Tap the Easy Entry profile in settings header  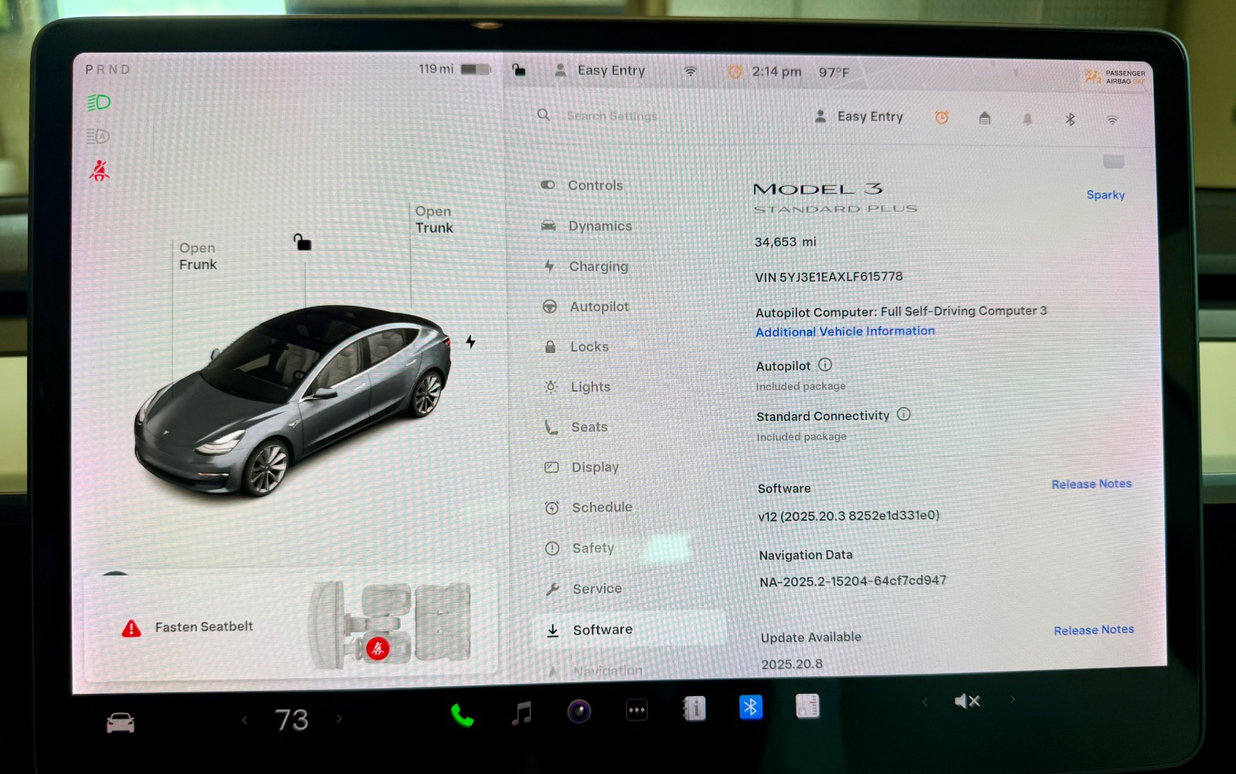(x=859, y=117)
